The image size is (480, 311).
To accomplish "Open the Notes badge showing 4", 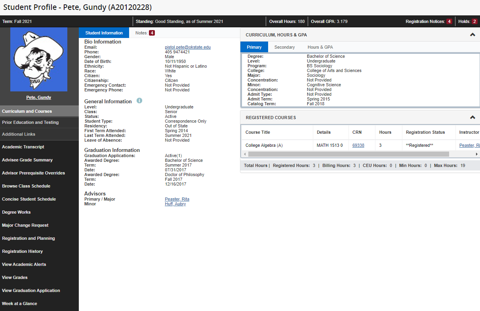I will [152, 32].
